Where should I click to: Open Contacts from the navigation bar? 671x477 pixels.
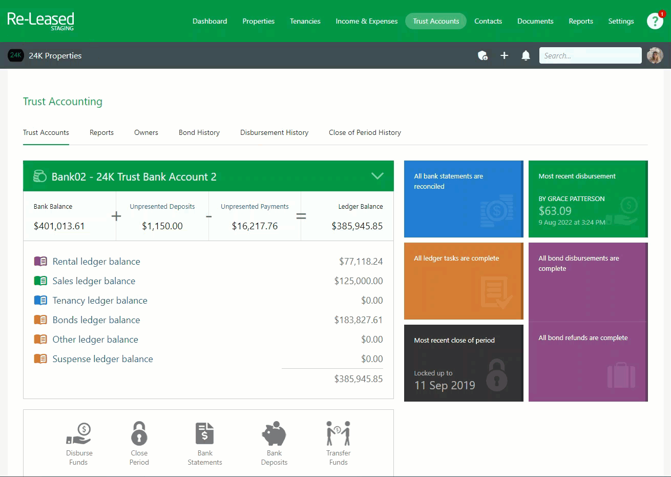[x=488, y=21]
